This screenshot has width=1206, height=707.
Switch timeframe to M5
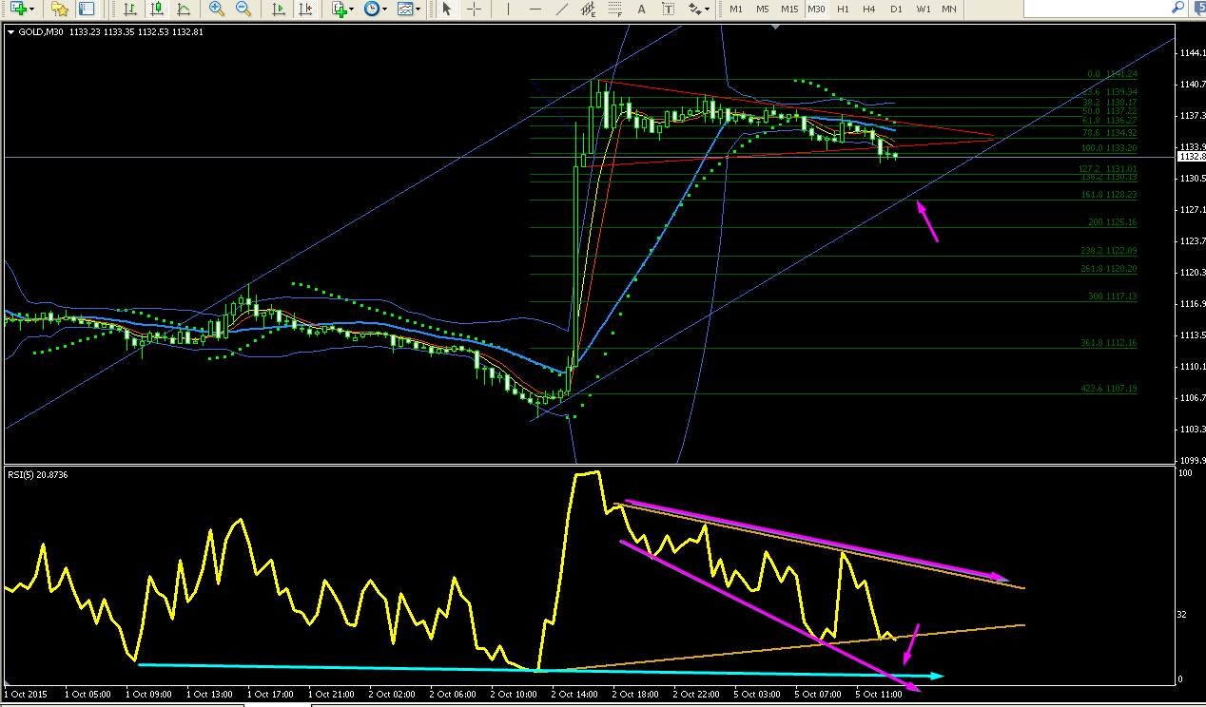pyautogui.click(x=763, y=9)
